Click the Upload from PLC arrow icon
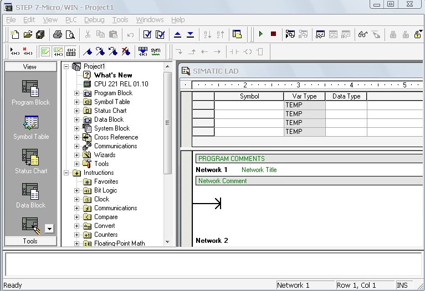The height and width of the screenshot is (291, 425). [x=177, y=34]
